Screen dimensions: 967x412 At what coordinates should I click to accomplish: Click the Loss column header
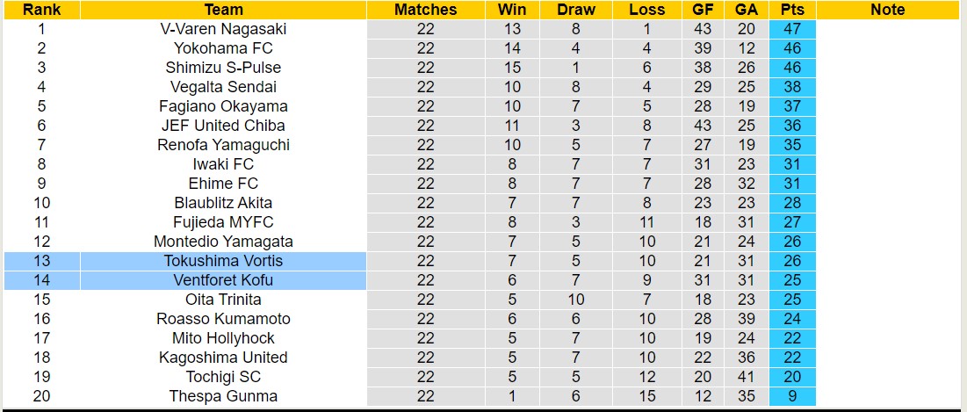pos(646,10)
